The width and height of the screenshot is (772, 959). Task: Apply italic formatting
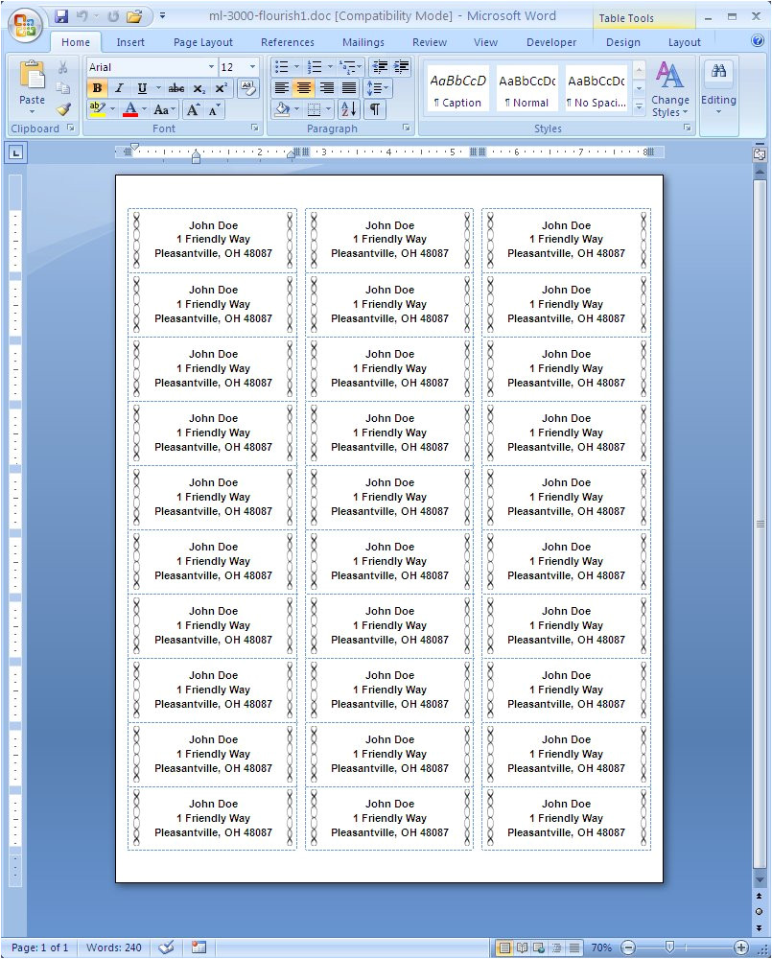pyautogui.click(x=118, y=88)
